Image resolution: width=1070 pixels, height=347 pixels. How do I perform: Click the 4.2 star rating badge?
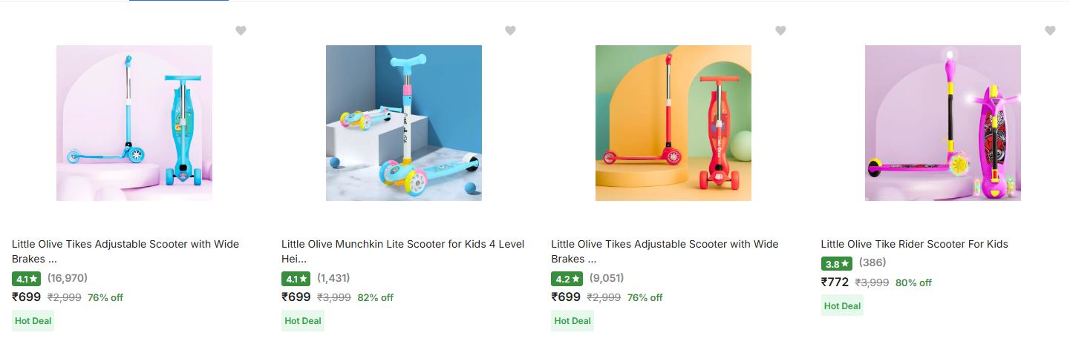click(x=566, y=279)
